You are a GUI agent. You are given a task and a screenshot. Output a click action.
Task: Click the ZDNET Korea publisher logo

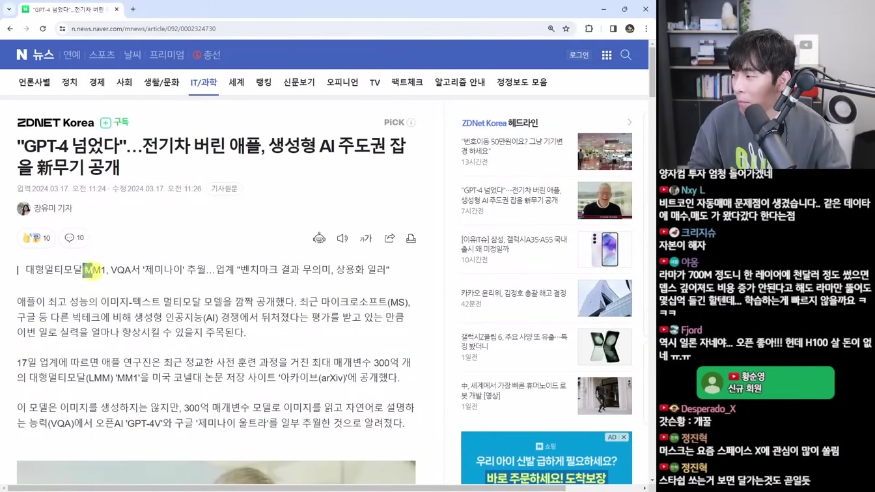tap(55, 122)
